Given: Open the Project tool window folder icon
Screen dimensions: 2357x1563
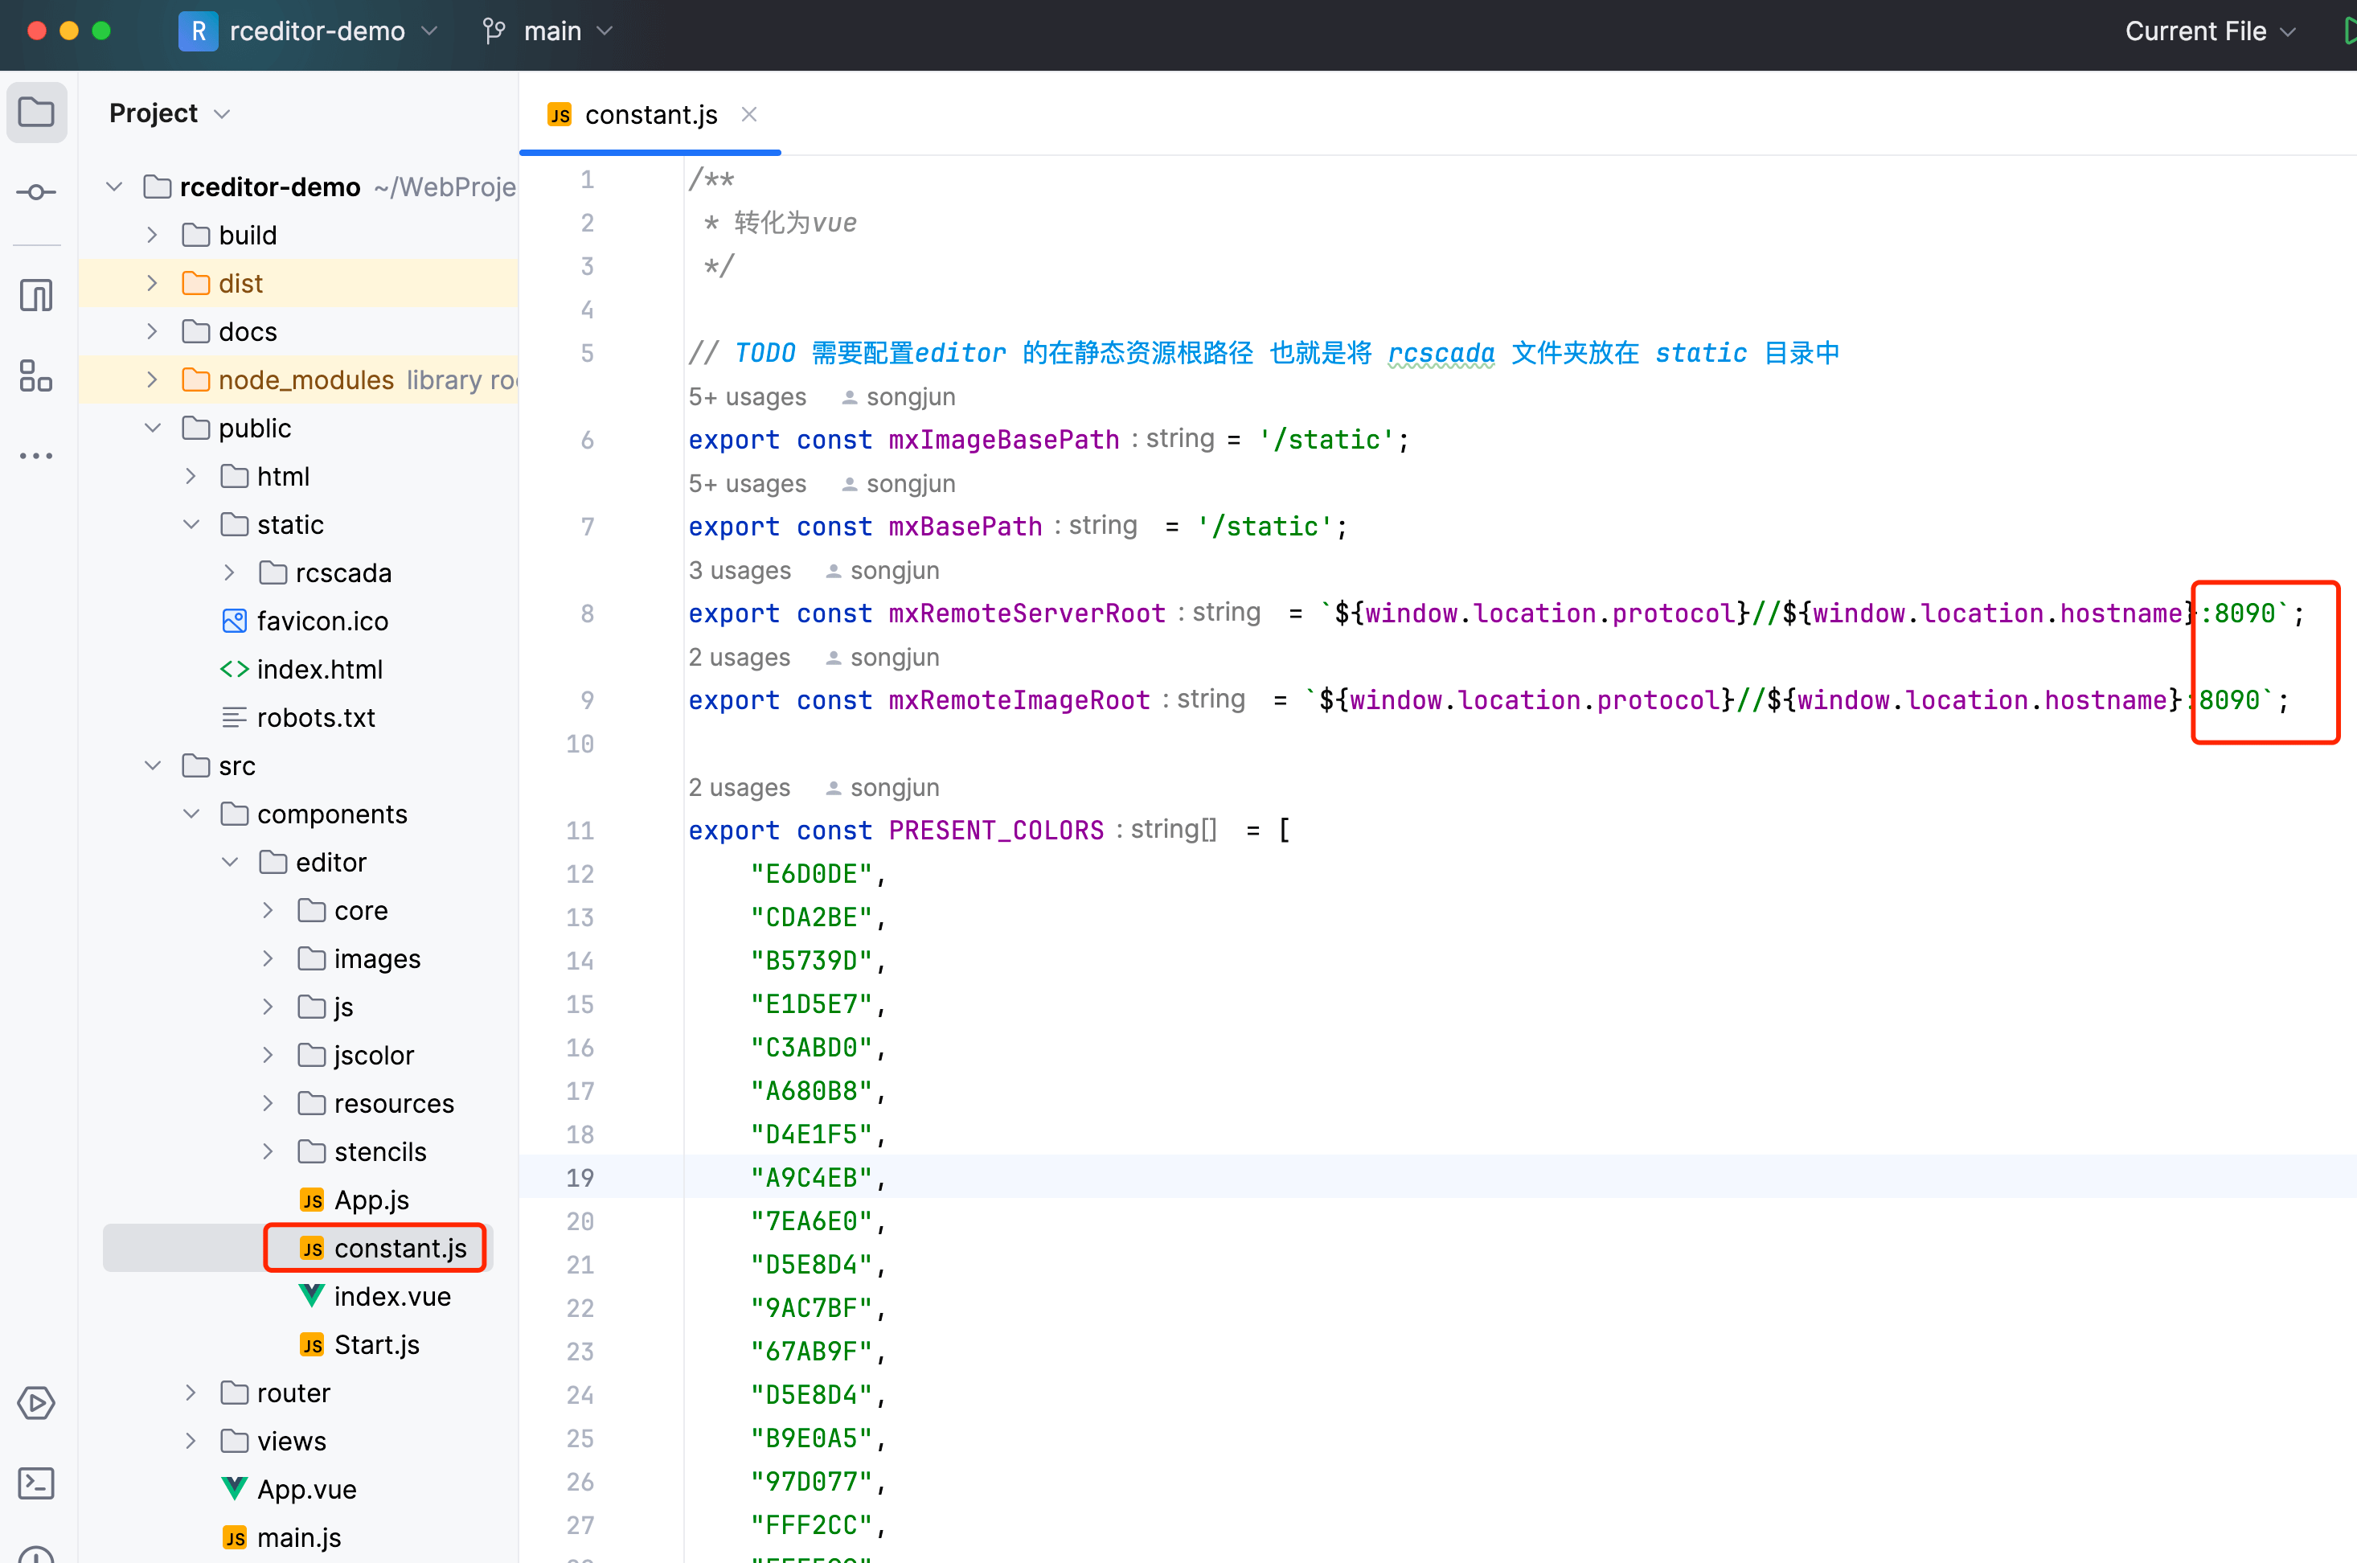Looking at the screenshot, I should [37, 112].
